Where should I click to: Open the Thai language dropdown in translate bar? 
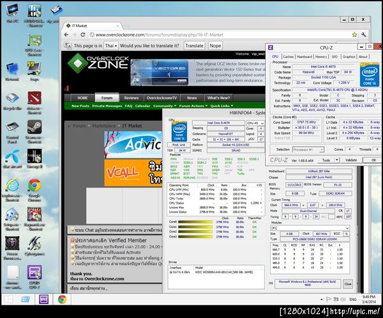pyautogui.click(x=111, y=46)
